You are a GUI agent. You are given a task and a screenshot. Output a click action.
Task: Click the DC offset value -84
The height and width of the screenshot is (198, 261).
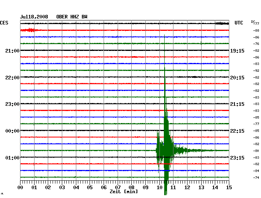(256, 171)
